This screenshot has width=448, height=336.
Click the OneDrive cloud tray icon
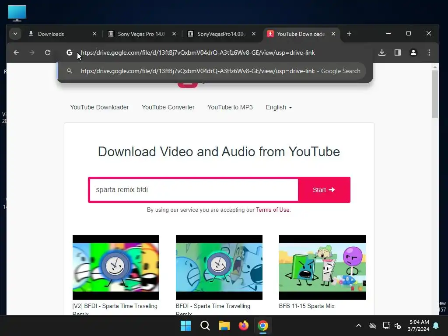point(373,325)
